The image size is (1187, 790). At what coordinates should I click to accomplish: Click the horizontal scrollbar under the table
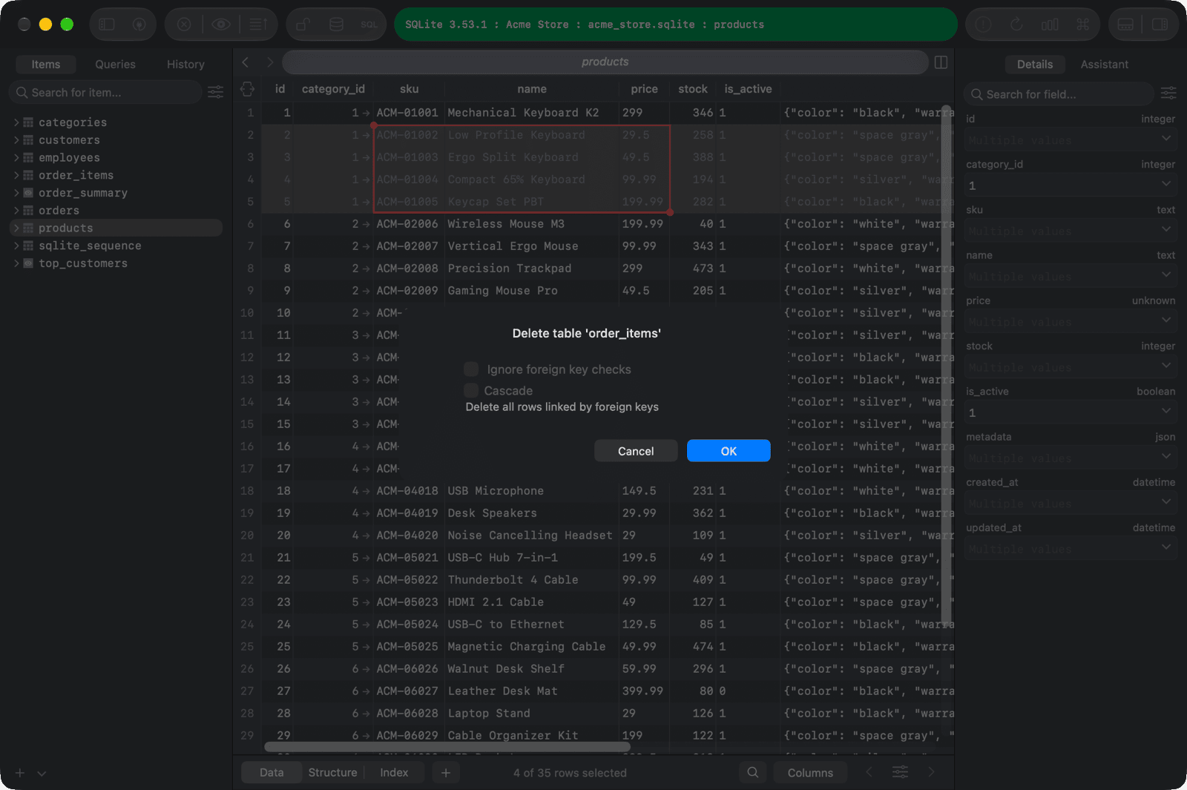pos(447,746)
